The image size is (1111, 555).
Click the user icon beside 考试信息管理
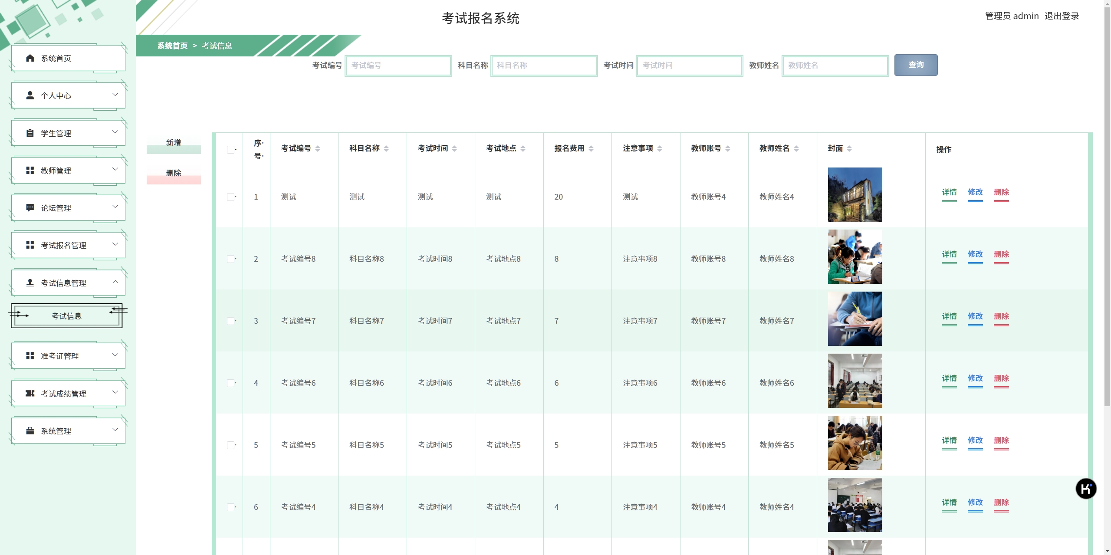click(x=30, y=283)
